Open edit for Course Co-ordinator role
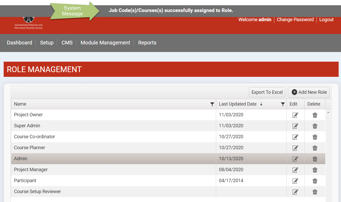341x202 pixels. (295, 137)
